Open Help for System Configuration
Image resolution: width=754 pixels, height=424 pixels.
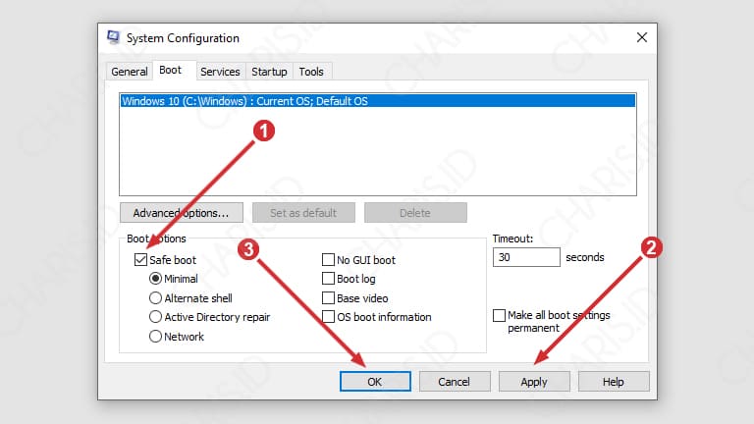tap(614, 382)
